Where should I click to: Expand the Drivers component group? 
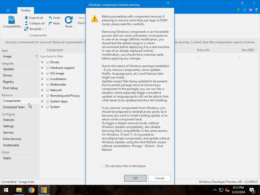42,62
